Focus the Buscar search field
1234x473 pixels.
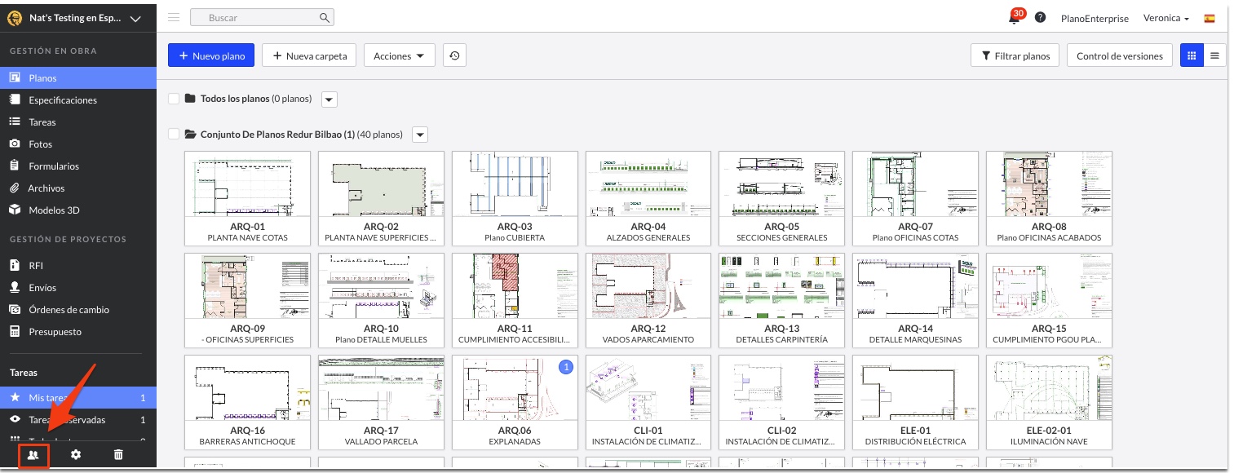point(262,17)
